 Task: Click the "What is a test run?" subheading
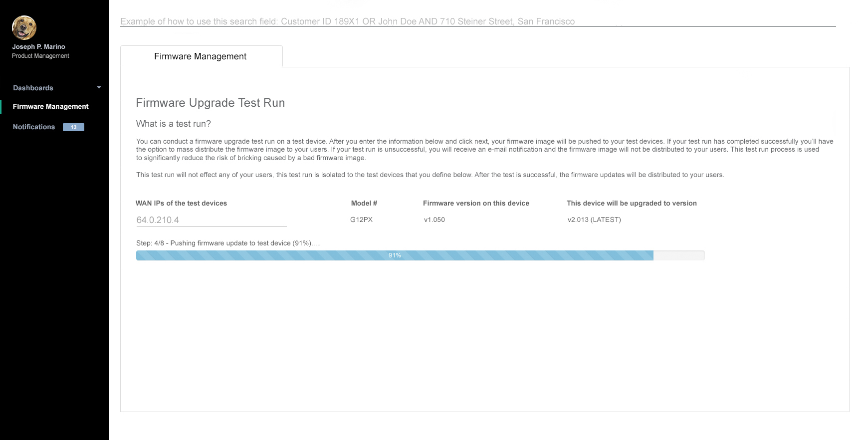tap(174, 124)
